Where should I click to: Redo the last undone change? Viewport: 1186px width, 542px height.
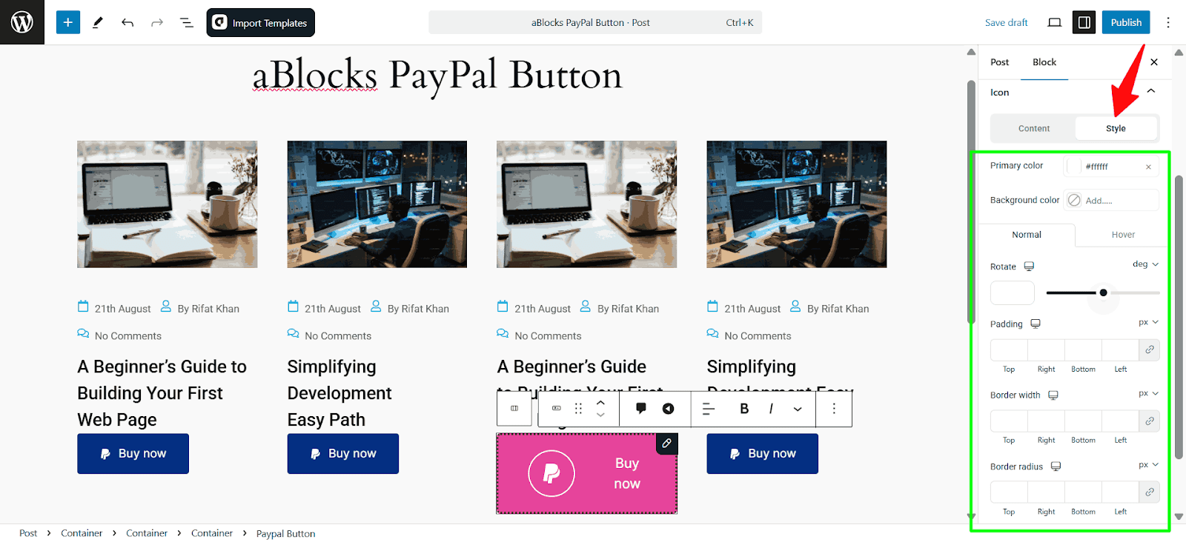coord(157,22)
